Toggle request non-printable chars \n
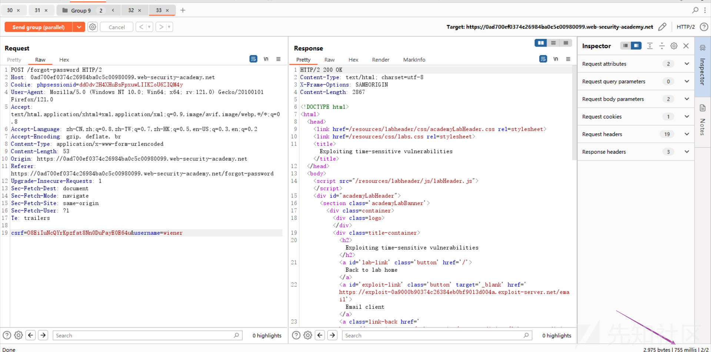The width and height of the screenshot is (711, 352). pyautogui.click(x=266, y=59)
